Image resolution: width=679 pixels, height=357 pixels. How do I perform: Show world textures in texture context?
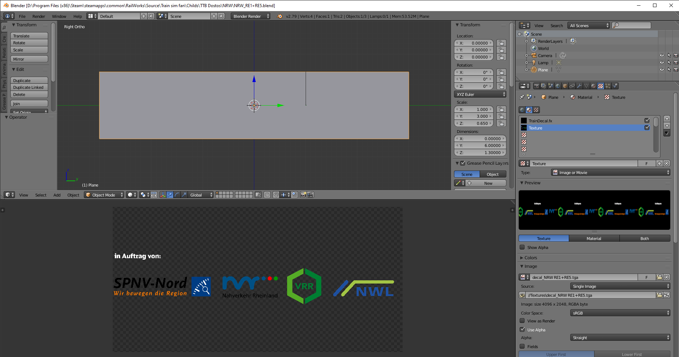[522, 110]
